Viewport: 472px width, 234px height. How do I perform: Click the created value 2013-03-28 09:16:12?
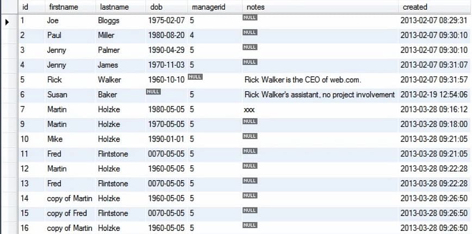[x=434, y=109]
